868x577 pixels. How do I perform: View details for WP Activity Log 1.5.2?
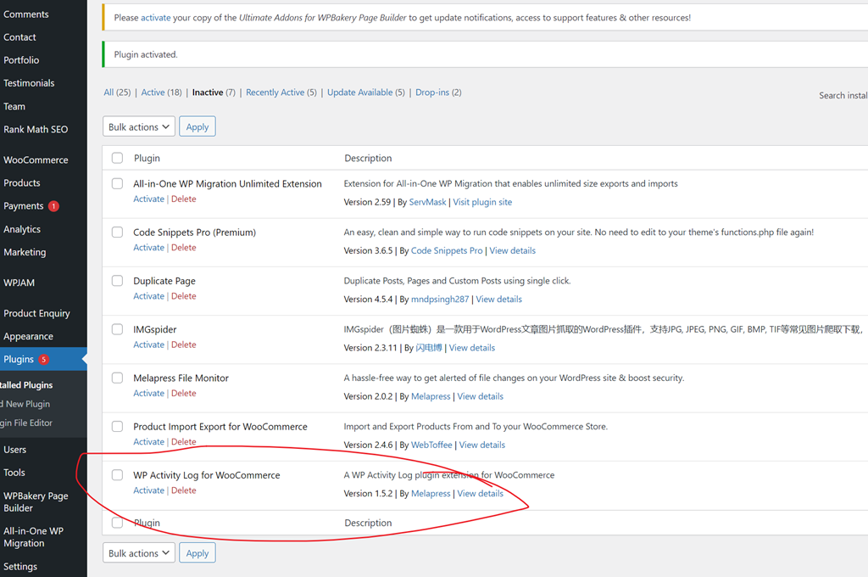pos(481,493)
